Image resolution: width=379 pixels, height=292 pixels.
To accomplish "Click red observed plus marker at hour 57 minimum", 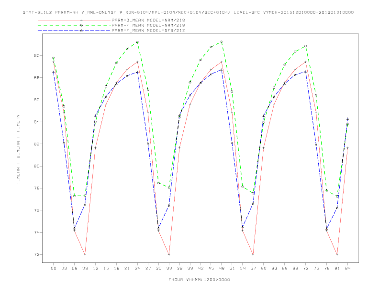I will coord(253,254).
